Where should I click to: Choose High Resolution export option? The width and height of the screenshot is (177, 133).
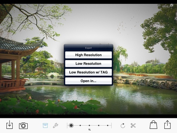click(x=89, y=55)
